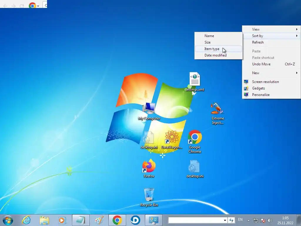Open Windows Explorer from taskbar
Viewport: 301px width, 226px height.
tap(44, 220)
